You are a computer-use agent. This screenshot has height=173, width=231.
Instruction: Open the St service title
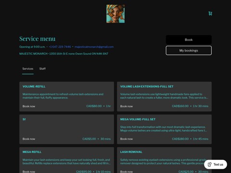(x=24, y=119)
